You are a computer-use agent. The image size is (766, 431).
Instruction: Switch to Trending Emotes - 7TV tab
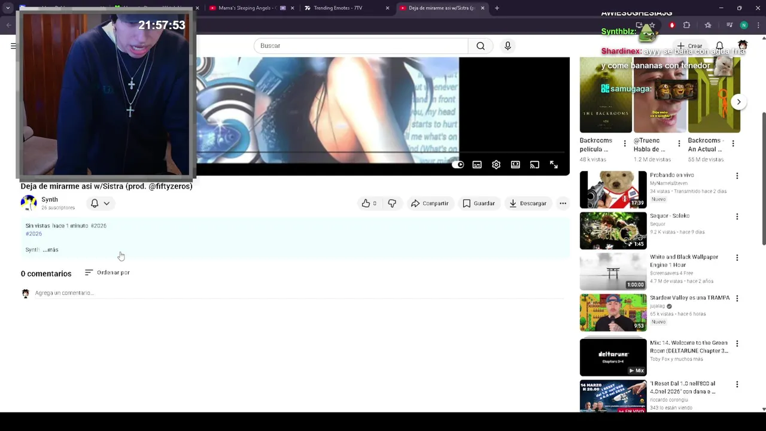[338, 8]
